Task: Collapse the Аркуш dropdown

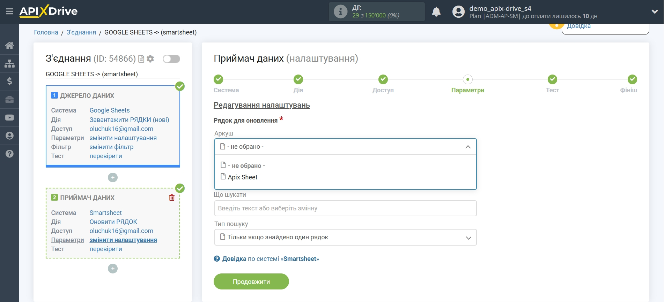Action: click(x=346, y=147)
